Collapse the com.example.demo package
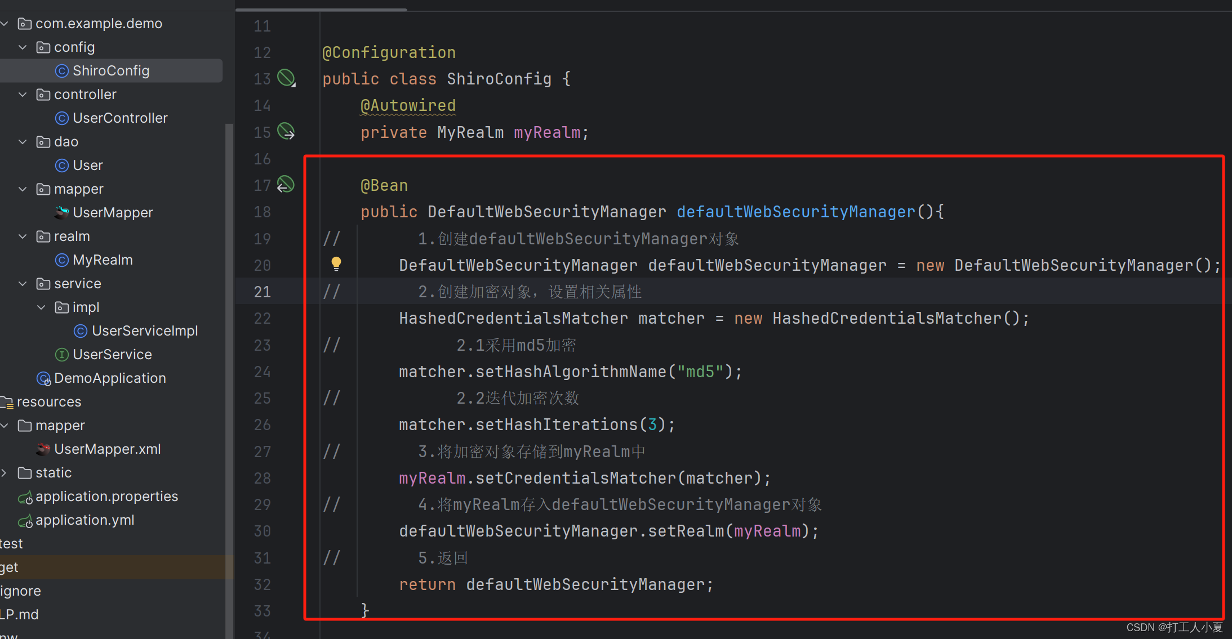Screen dimensions: 1232x639 [x=5, y=24]
